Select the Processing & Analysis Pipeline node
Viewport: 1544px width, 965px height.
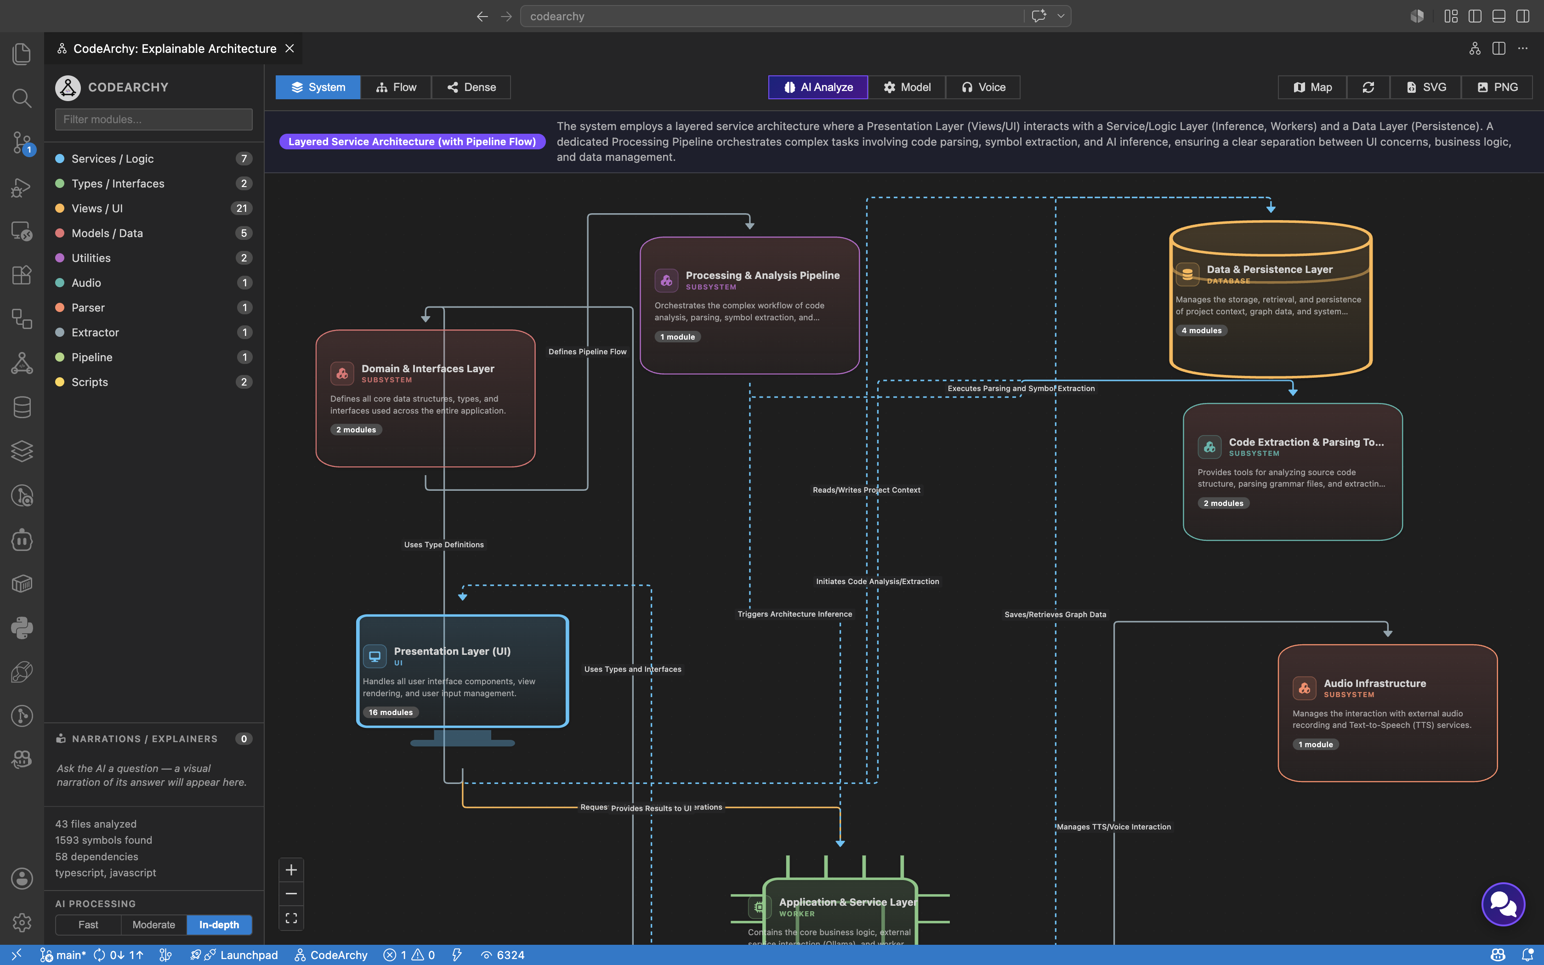coord(749,306)
